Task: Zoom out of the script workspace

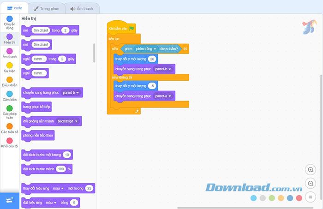Action: tap(311, 184)
